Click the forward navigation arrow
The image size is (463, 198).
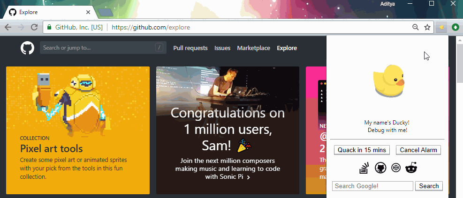(x=21, y=28)
